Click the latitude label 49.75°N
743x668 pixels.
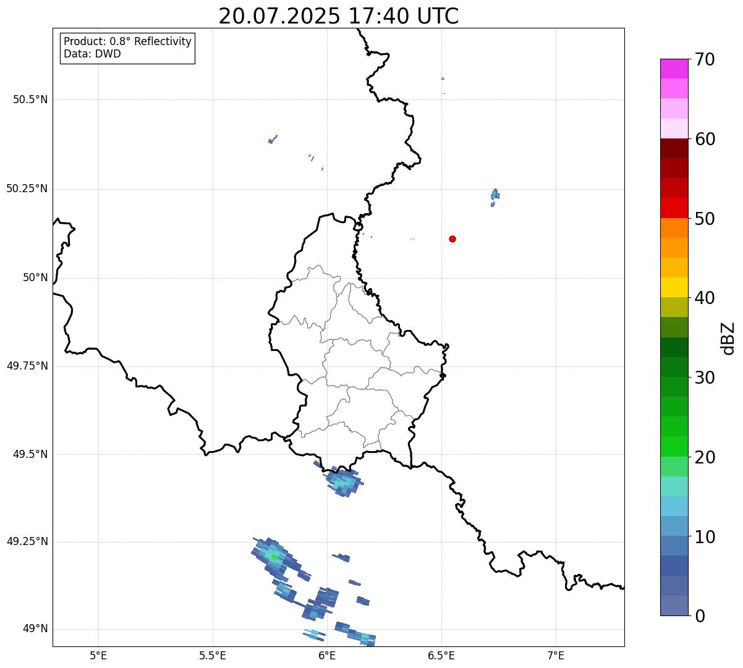pyautogui.click(x=27, y=366)
